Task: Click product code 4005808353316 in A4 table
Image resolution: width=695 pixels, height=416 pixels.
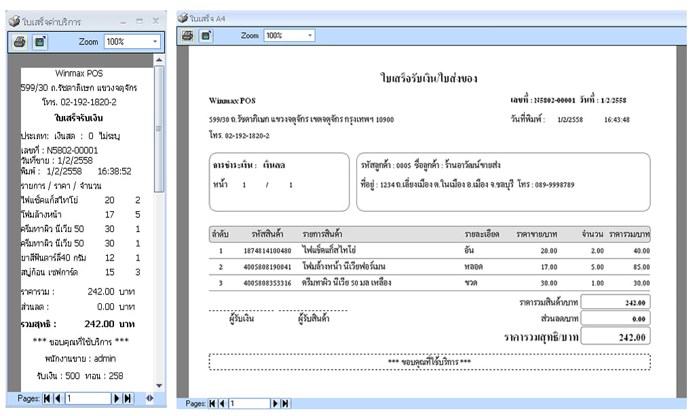Action: (x=267, y=283)
